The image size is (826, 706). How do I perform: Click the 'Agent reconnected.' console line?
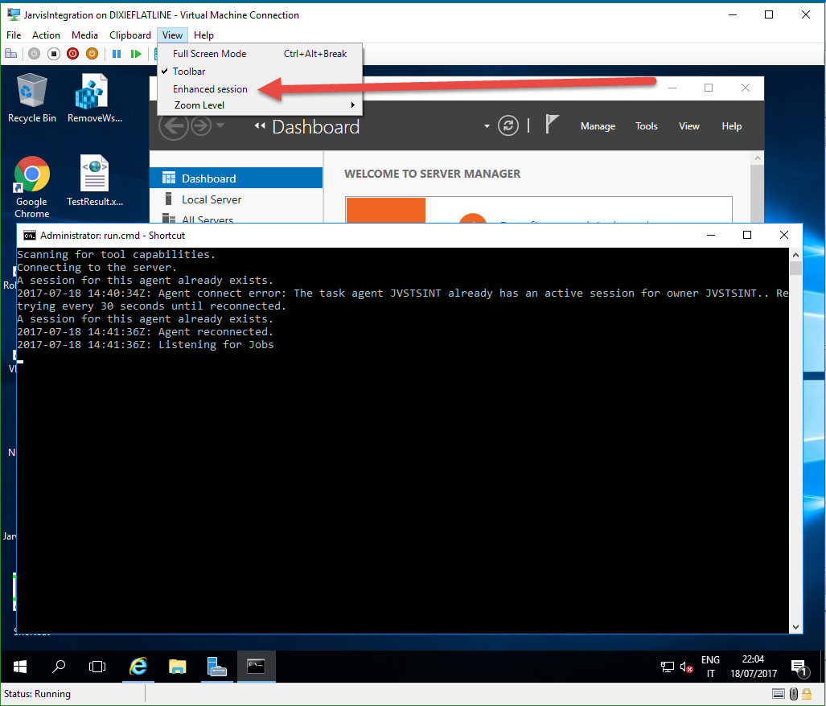(146, 332)
